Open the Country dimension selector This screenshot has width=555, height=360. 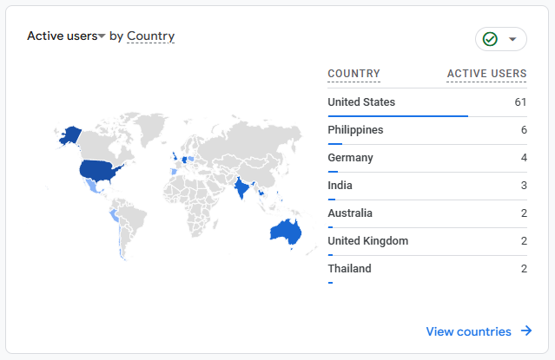[151, 36]
